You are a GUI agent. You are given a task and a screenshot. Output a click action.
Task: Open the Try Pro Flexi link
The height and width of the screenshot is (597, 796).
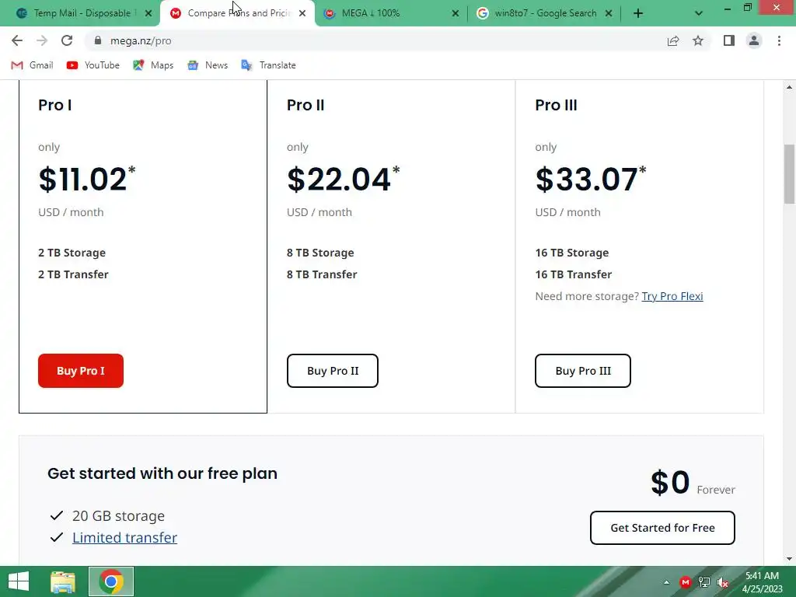(672, 296)
